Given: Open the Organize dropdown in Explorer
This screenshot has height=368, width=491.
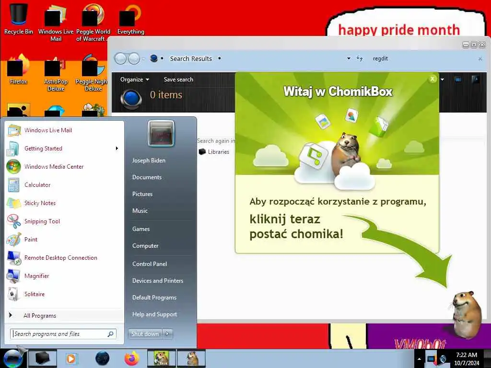Looking at the screenshot, I should click(x=135, y=80).
